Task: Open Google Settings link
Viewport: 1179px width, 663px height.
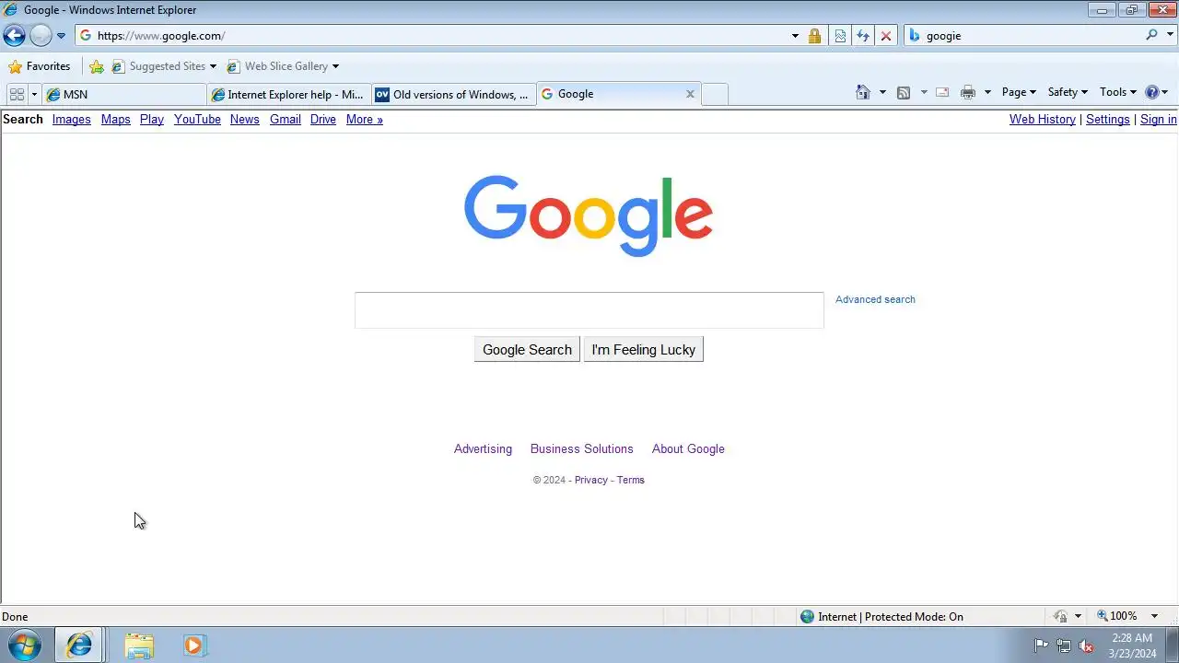Action: tap(1108, 120)
